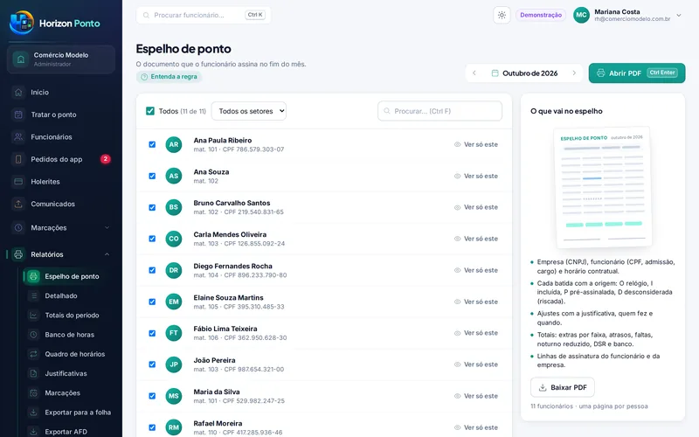Uncheck Ana Paula Ribeiro's checkbox

[x=152, y=144]
